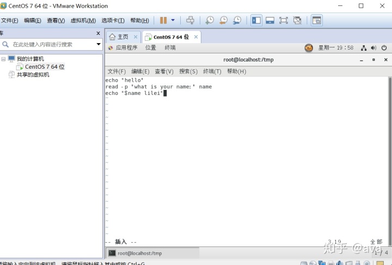Open terminal 终端(T) menu

212,71
